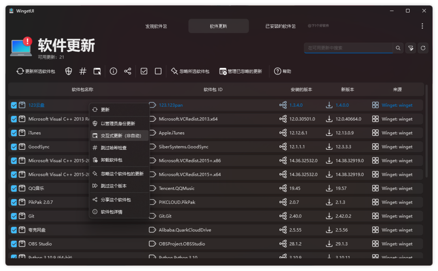The width and height of the screenshot is (438, 271).
Task: Click the download icon beside 12.3.3.3
Action: (x=329, y=146)
